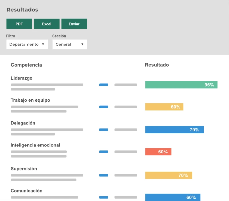Image resolution: width=229 pixels, height=201 pixels.
Task: Toggle the blue switch on the Comunicación row
Action: click(104, 197)
